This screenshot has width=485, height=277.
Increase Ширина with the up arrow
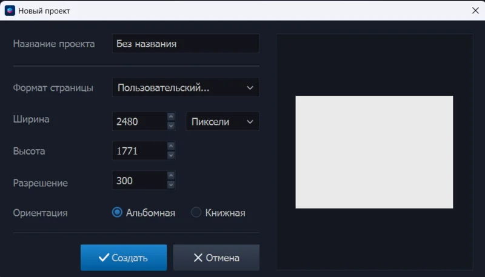click(x=171, y=117)
